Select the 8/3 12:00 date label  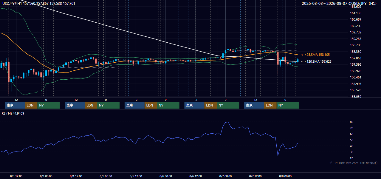(x=16, y=176)
